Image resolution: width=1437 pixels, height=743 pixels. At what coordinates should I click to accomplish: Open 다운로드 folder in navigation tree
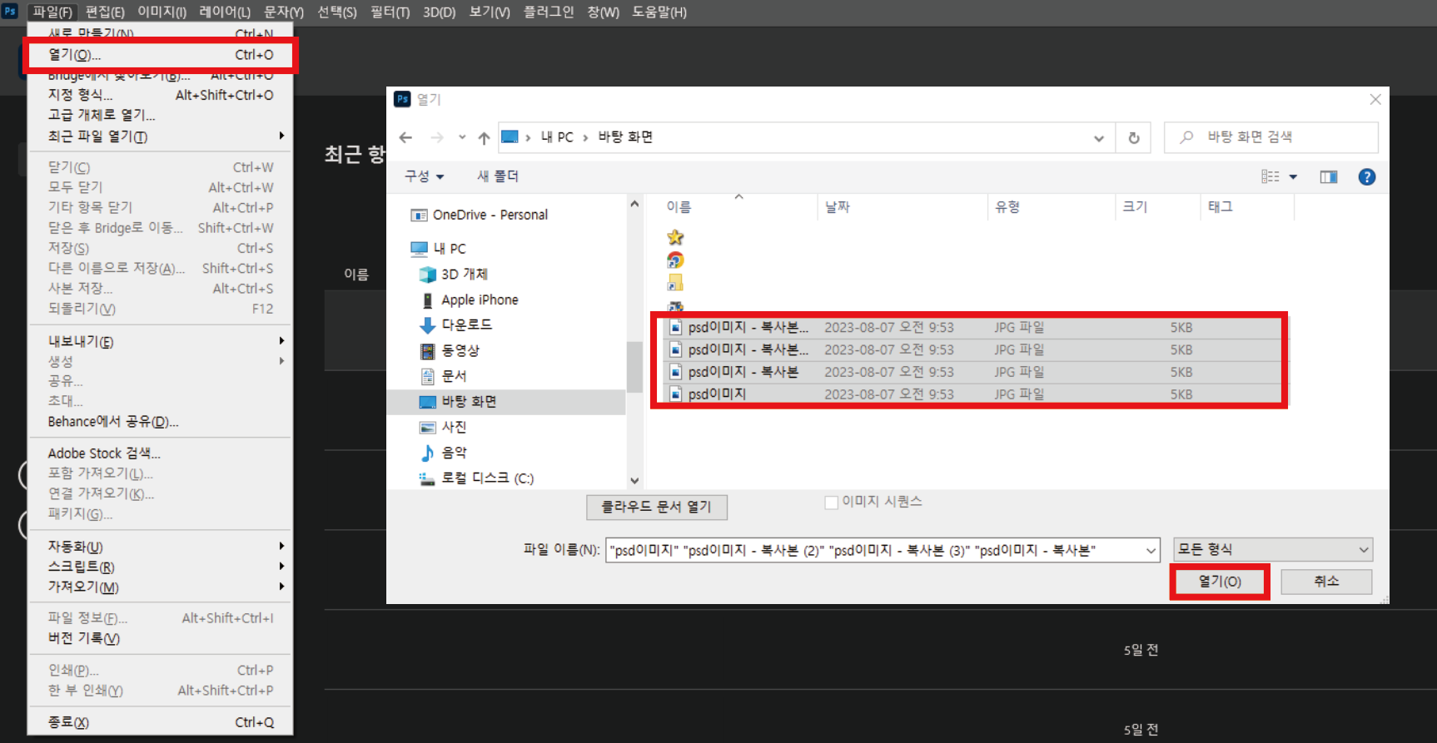pyautogui.click(x=456, y=324)
